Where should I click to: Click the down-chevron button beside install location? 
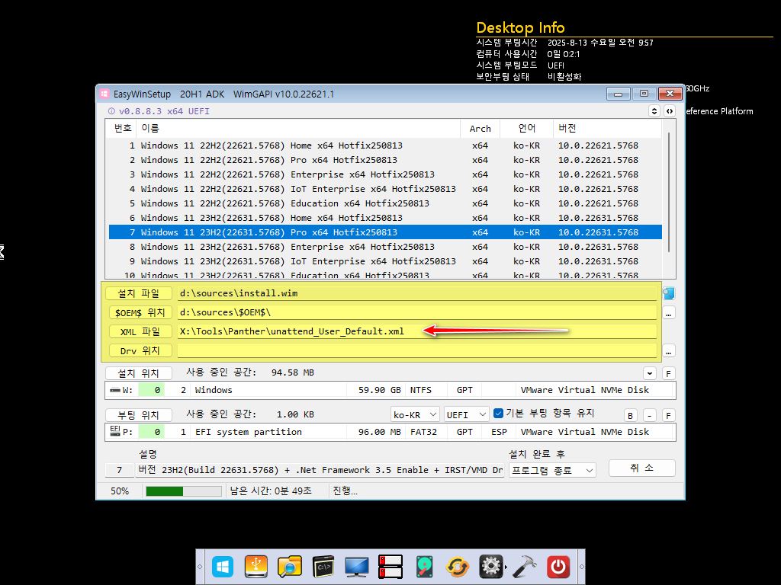pos(650,373)
